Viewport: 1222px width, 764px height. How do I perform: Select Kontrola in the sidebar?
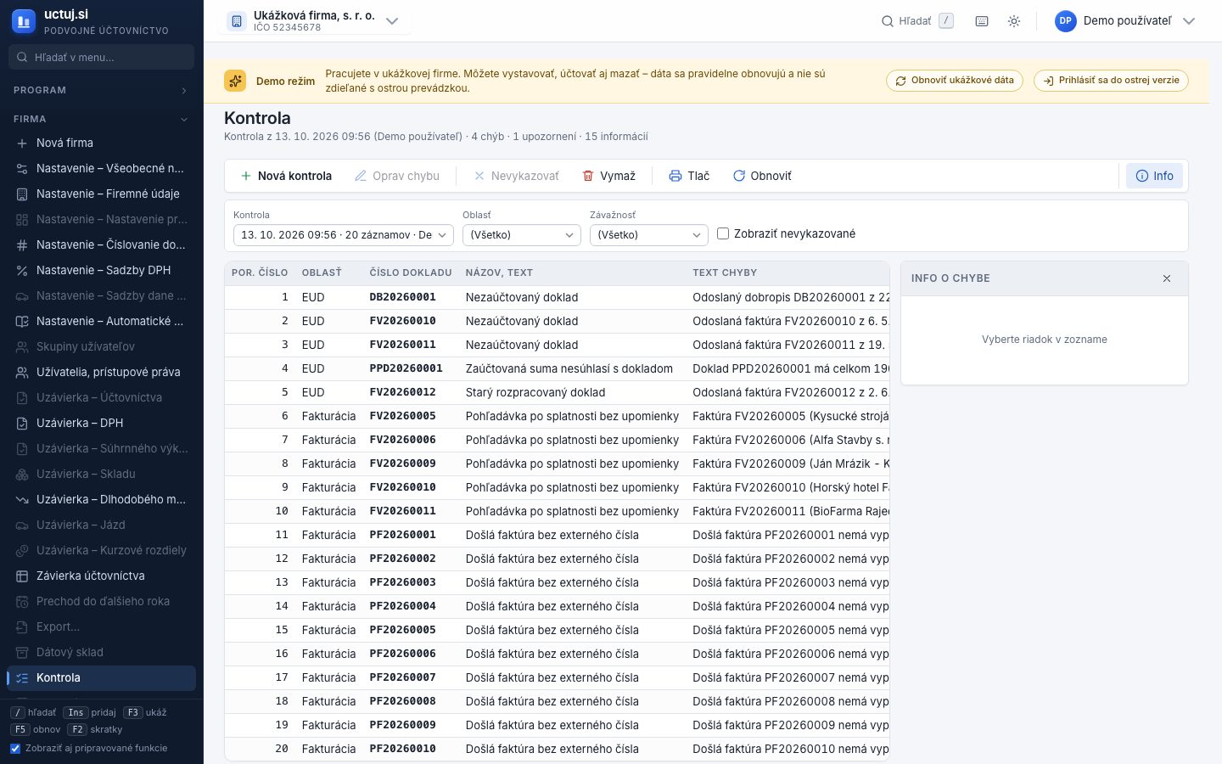pyautogui.click(x=101, y=677)
